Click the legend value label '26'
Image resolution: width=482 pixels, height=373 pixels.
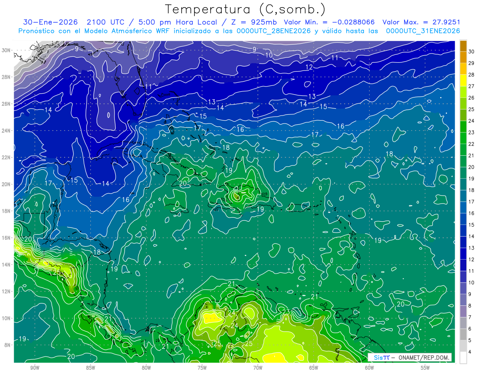coord(471,98)
